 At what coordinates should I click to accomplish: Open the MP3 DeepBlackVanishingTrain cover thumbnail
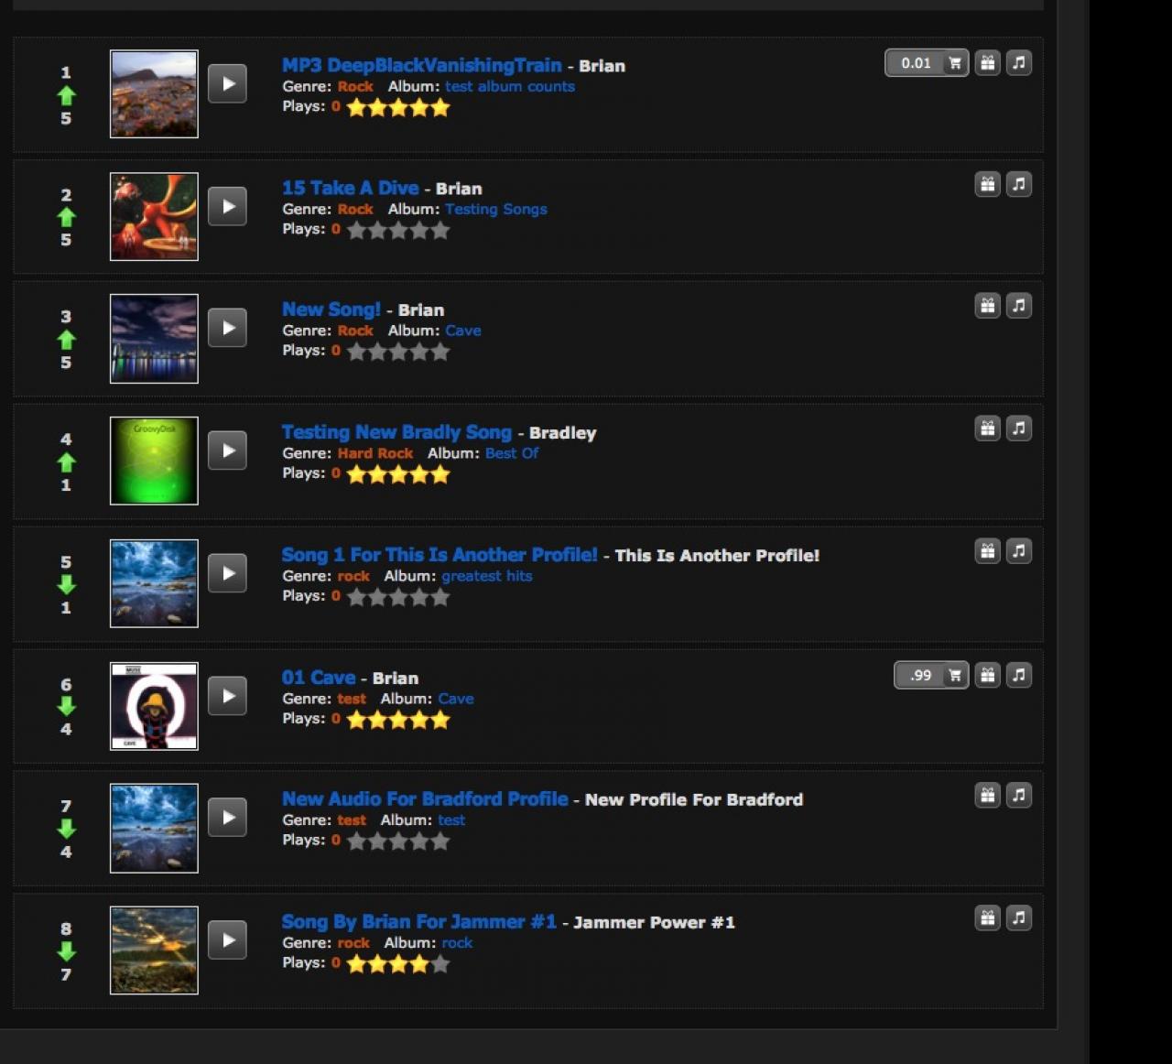(154, 94)
